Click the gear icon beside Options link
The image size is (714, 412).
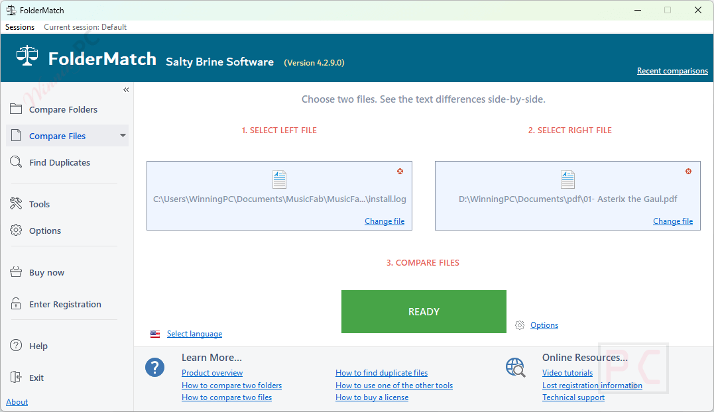pos(520,325)
